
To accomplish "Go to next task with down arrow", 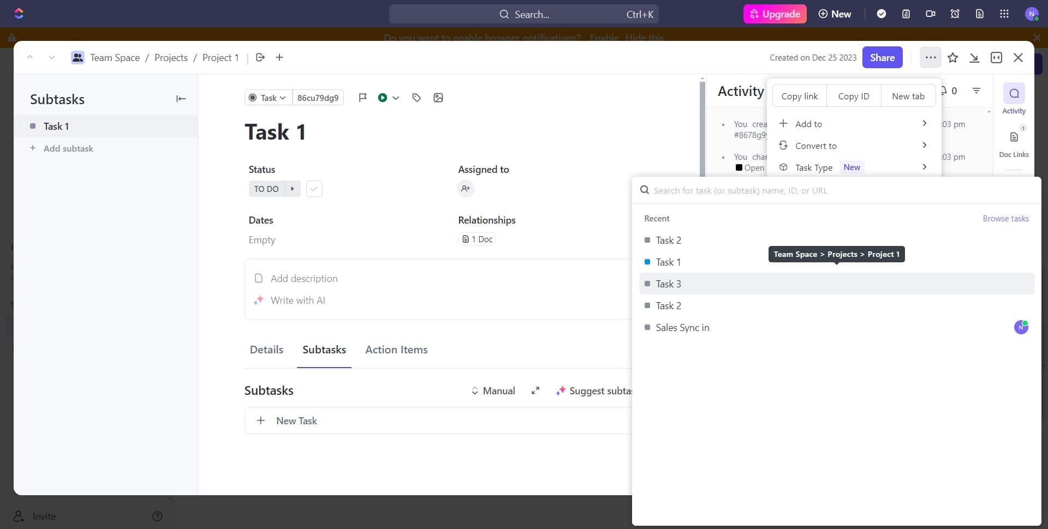I will [51, 57].
